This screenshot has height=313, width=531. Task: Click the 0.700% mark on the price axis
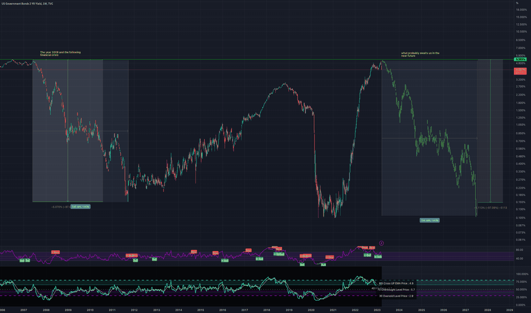[521, 141]
